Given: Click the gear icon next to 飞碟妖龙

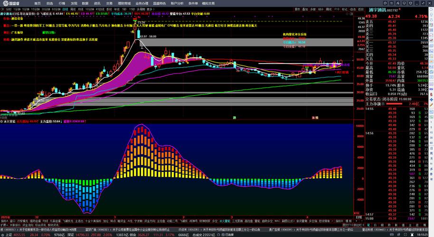Looking at the screenshot, I should coord(38,14).
